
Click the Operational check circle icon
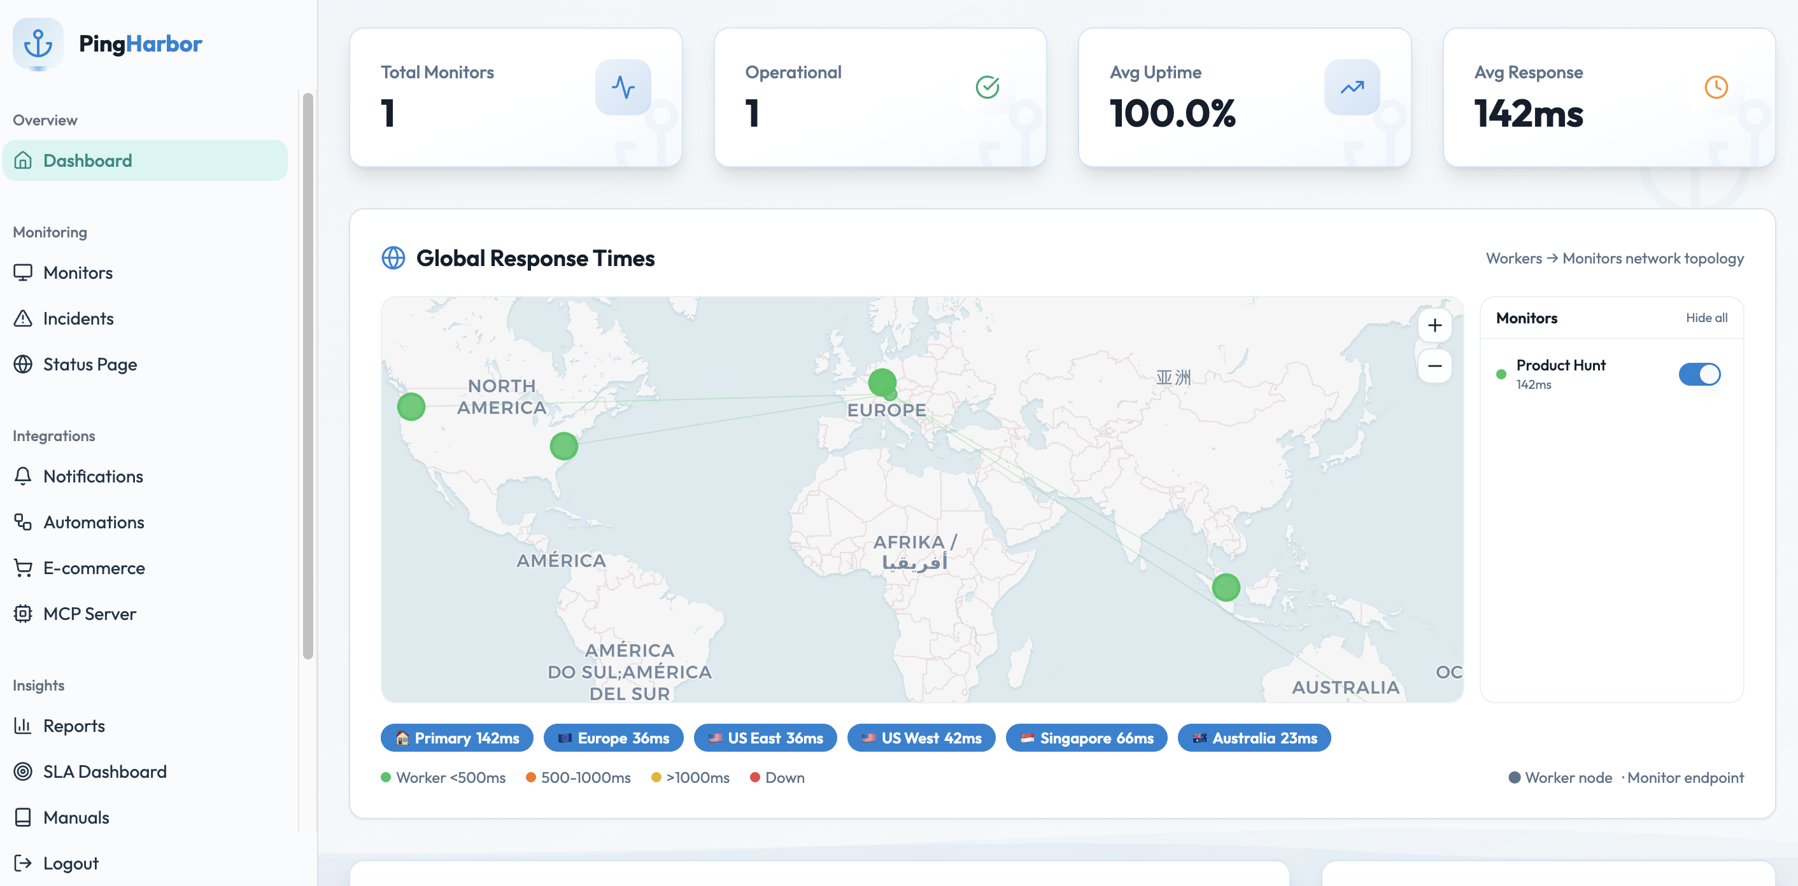point(987,87)
